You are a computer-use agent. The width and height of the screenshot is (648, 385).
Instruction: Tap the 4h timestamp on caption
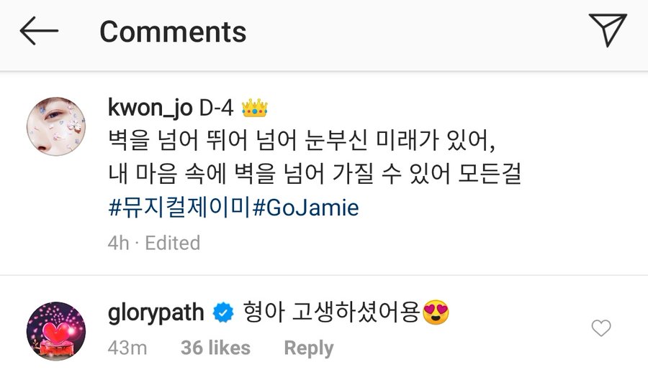118,243
